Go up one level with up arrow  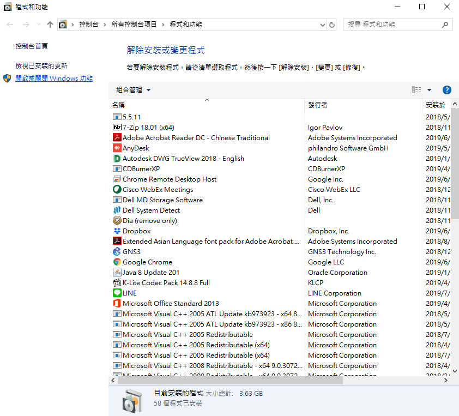50,25
